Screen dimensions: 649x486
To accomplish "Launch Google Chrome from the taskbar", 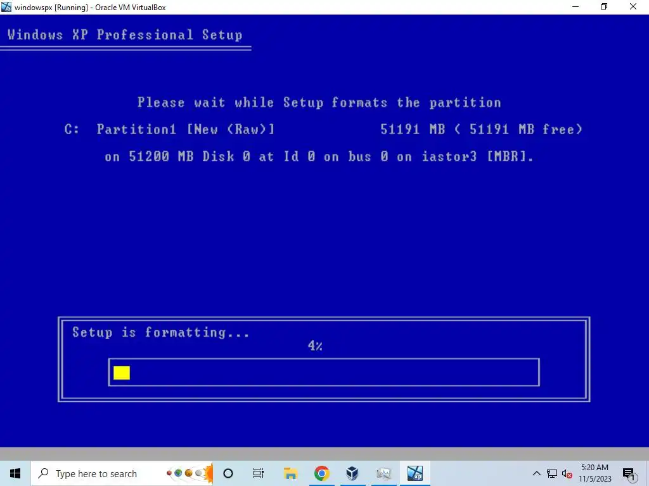I will click(321, 473).
